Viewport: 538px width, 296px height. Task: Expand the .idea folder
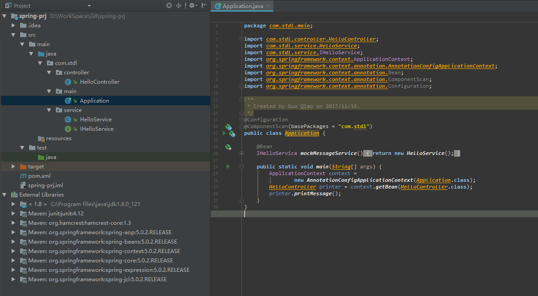point(14,26)
